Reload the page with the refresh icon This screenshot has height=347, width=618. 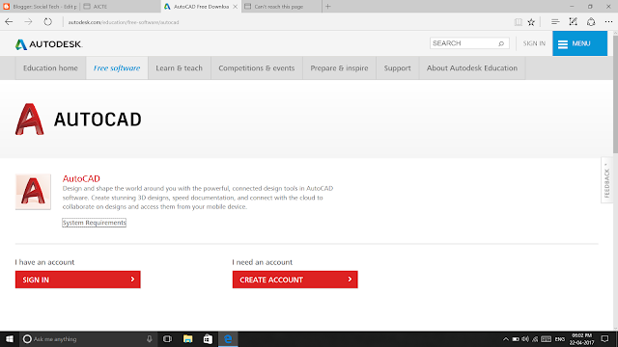coord(47,22)
